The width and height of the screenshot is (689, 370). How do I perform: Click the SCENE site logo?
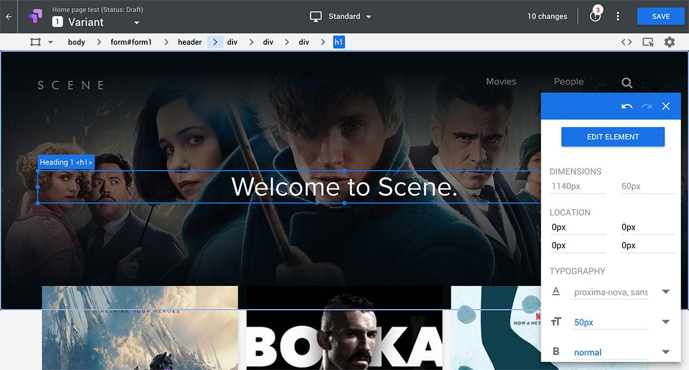tap(71, 86)
